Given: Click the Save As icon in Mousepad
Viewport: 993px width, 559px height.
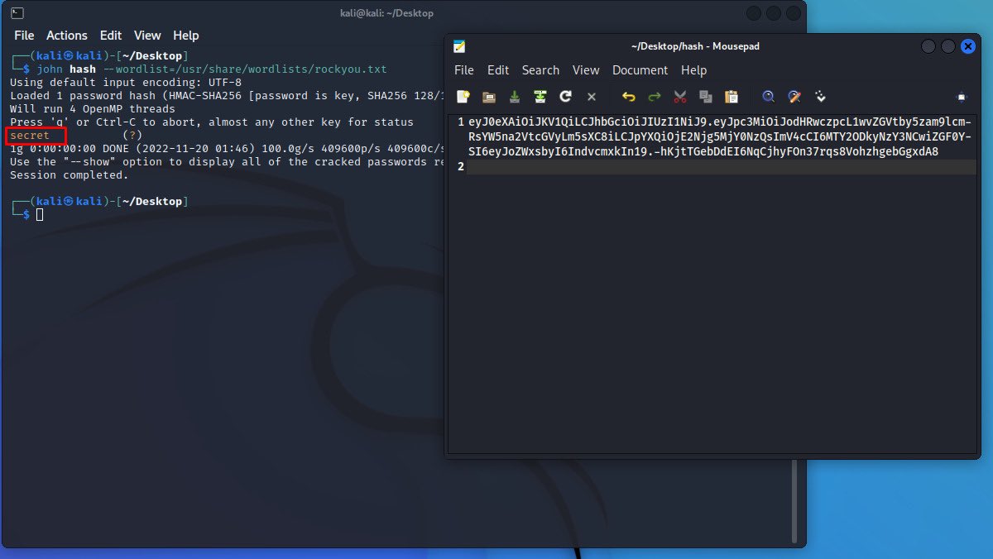Looking at the screenshot, I should [x=540, y=97].
